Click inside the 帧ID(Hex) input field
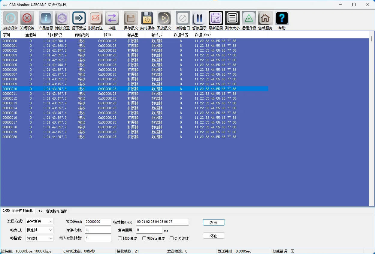Viewport: 375px width, 254px height. tap(98, 222)
